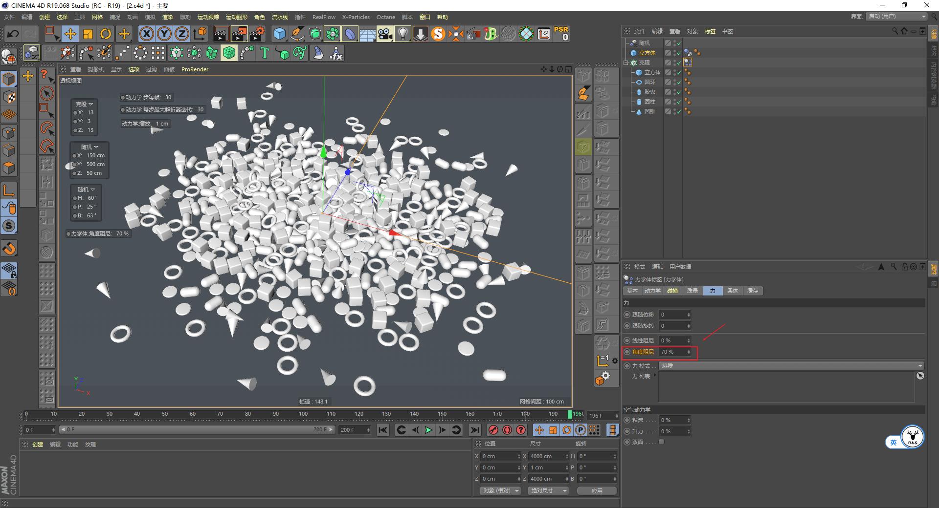
Task: Click the Undo icon
Action: [x=13, y=34]
